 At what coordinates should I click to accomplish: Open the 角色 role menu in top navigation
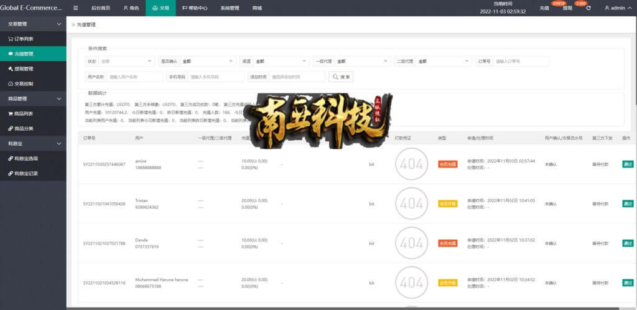(x=131, y=7)
